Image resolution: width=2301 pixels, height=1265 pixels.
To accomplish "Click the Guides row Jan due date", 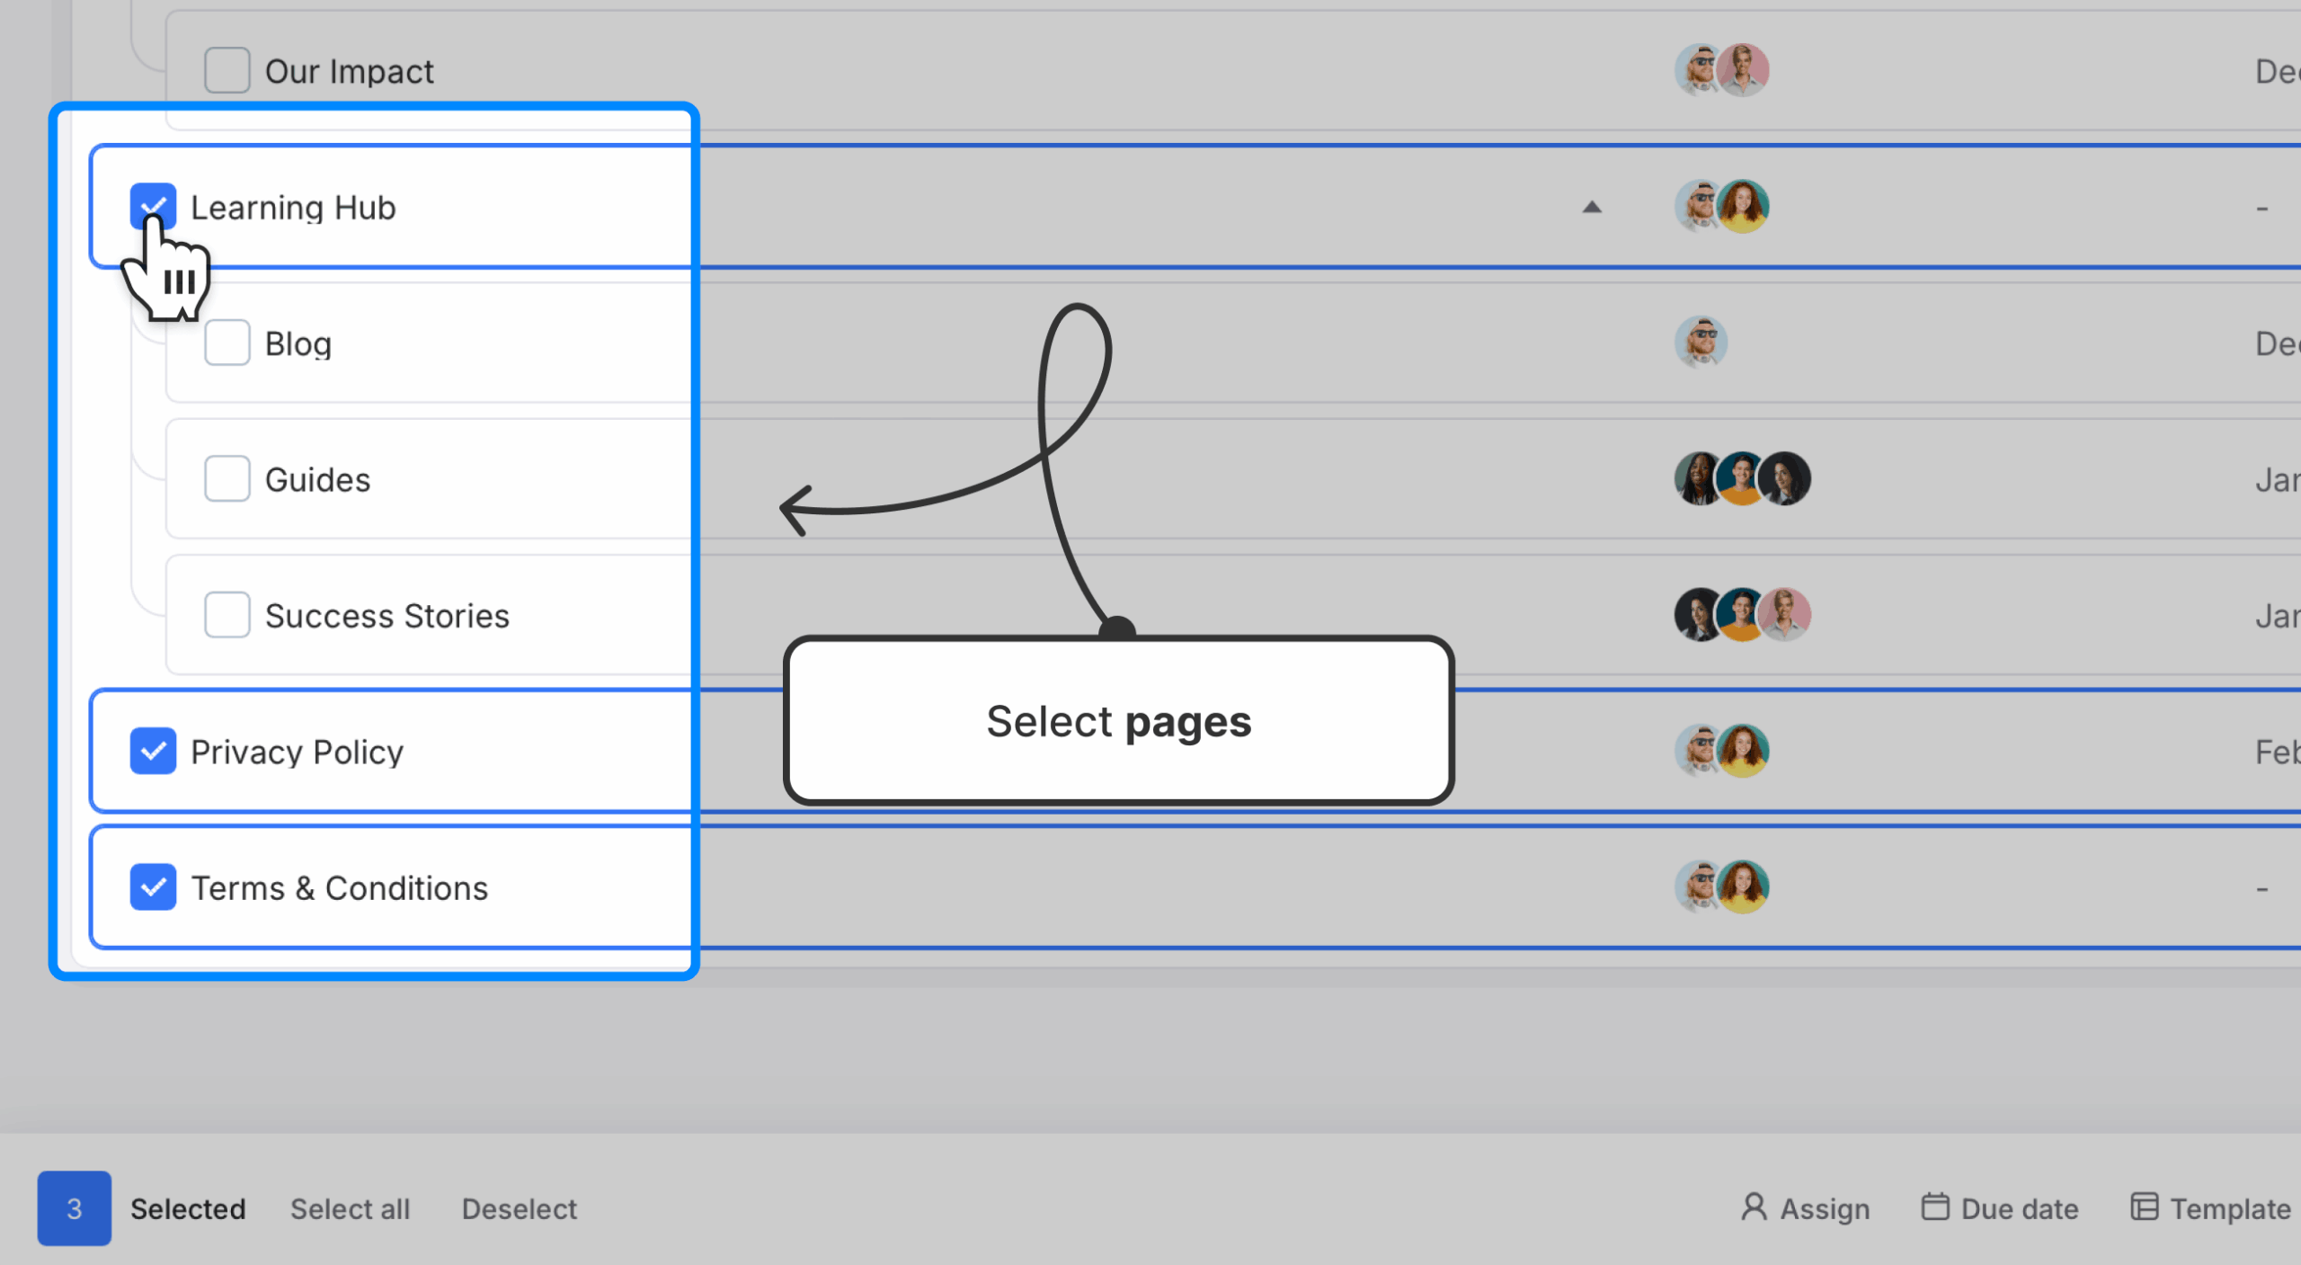I will (2278, 481).
